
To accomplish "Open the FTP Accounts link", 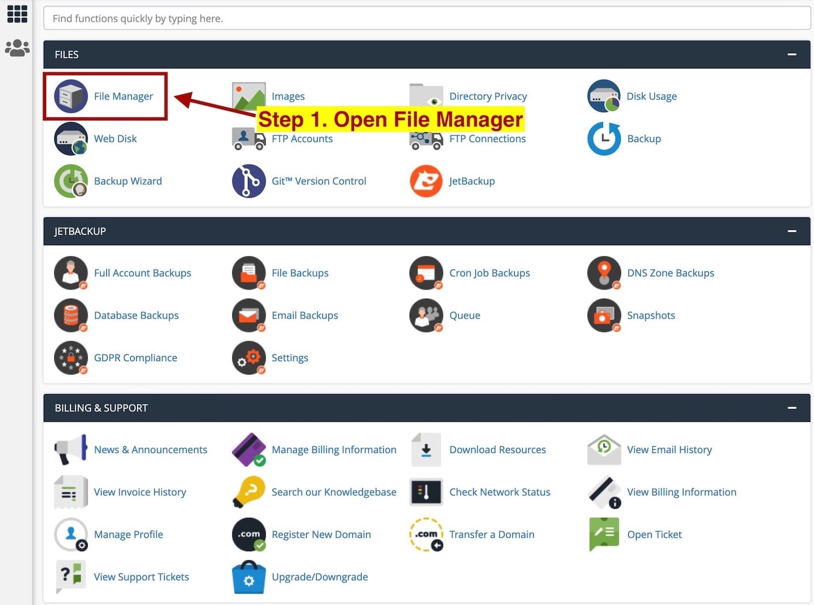I will point(302,139).
